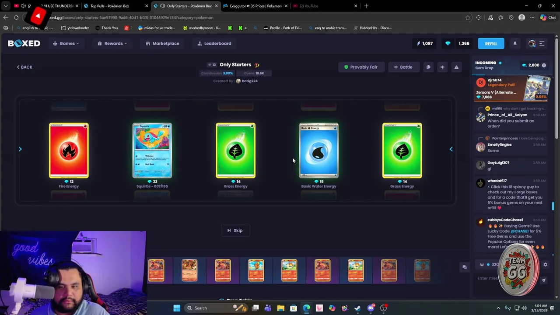Image resolution: width=560 pixels, height=315 pixels.
Task: Open the profile avatar menu
Action: [532, 43]
